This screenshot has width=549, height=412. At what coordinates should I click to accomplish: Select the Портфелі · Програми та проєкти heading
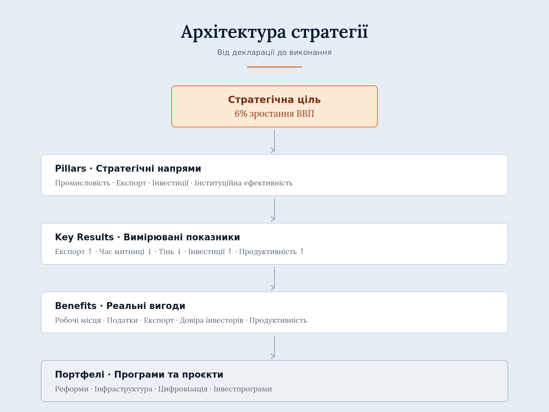(x=139, y=375)
